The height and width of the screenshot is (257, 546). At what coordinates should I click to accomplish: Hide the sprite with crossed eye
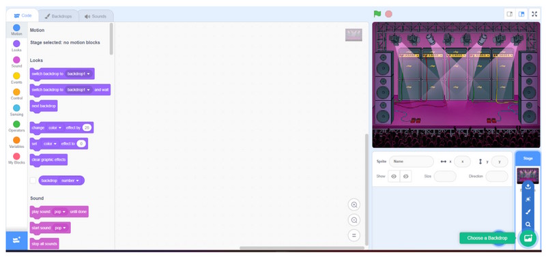coord(405,177)
